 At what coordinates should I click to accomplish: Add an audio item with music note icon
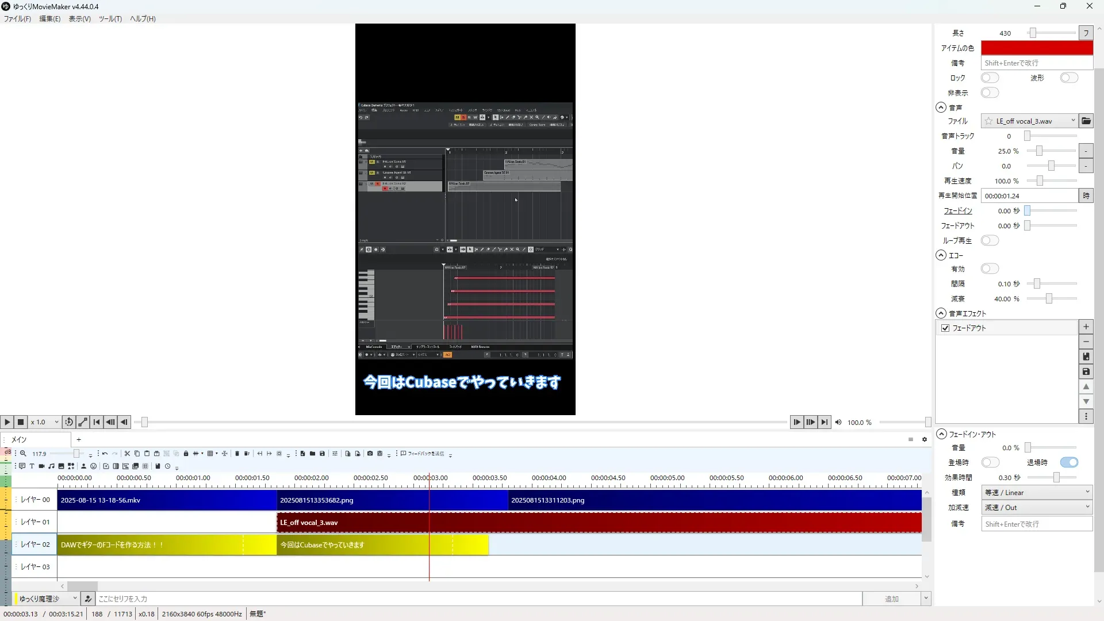51,466
